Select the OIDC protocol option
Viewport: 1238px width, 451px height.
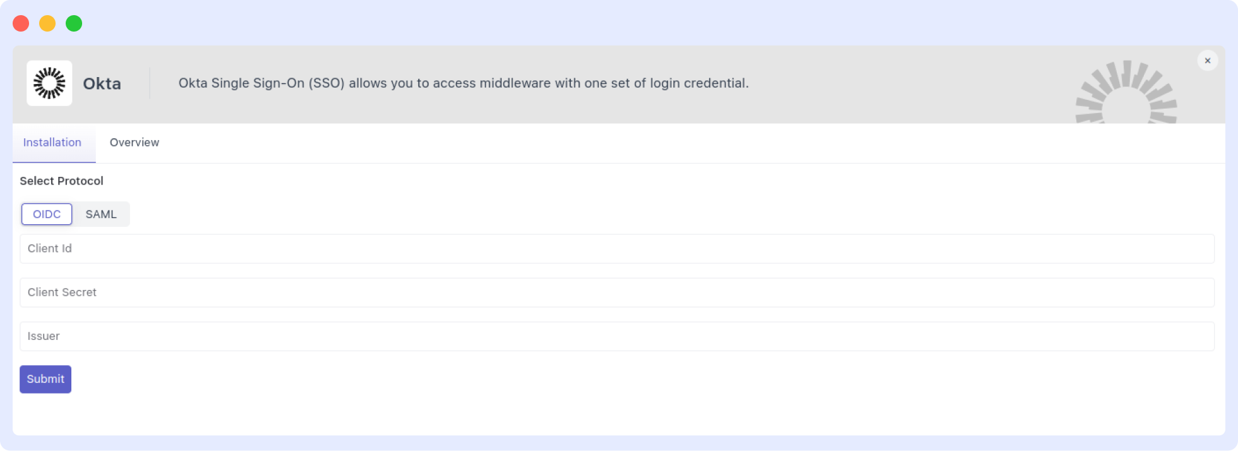pyautogui.click(x=46, y=214)
